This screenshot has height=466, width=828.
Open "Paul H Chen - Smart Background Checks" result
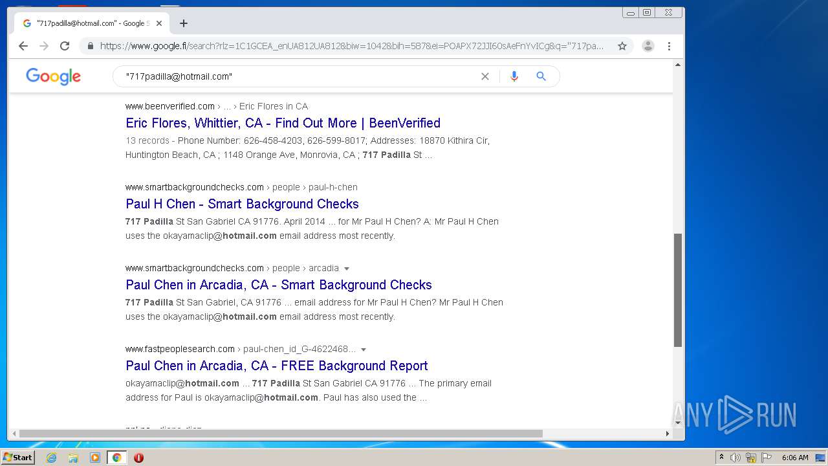pyautogui.click(x=242, y=204)
